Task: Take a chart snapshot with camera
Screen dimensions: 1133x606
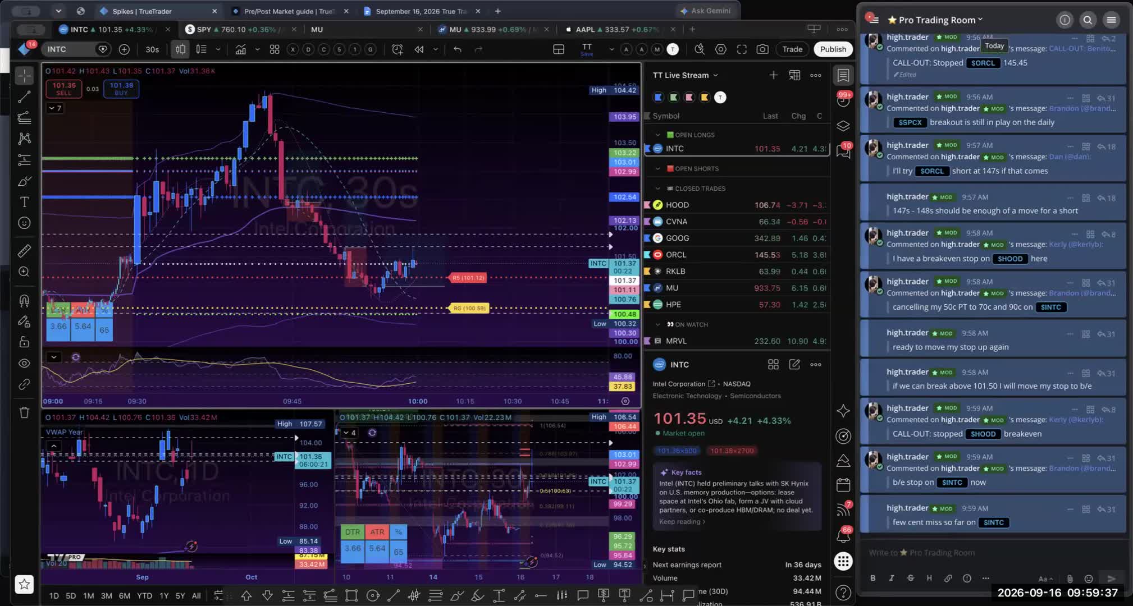Action: pyautogui.click(x=762, y=49)
